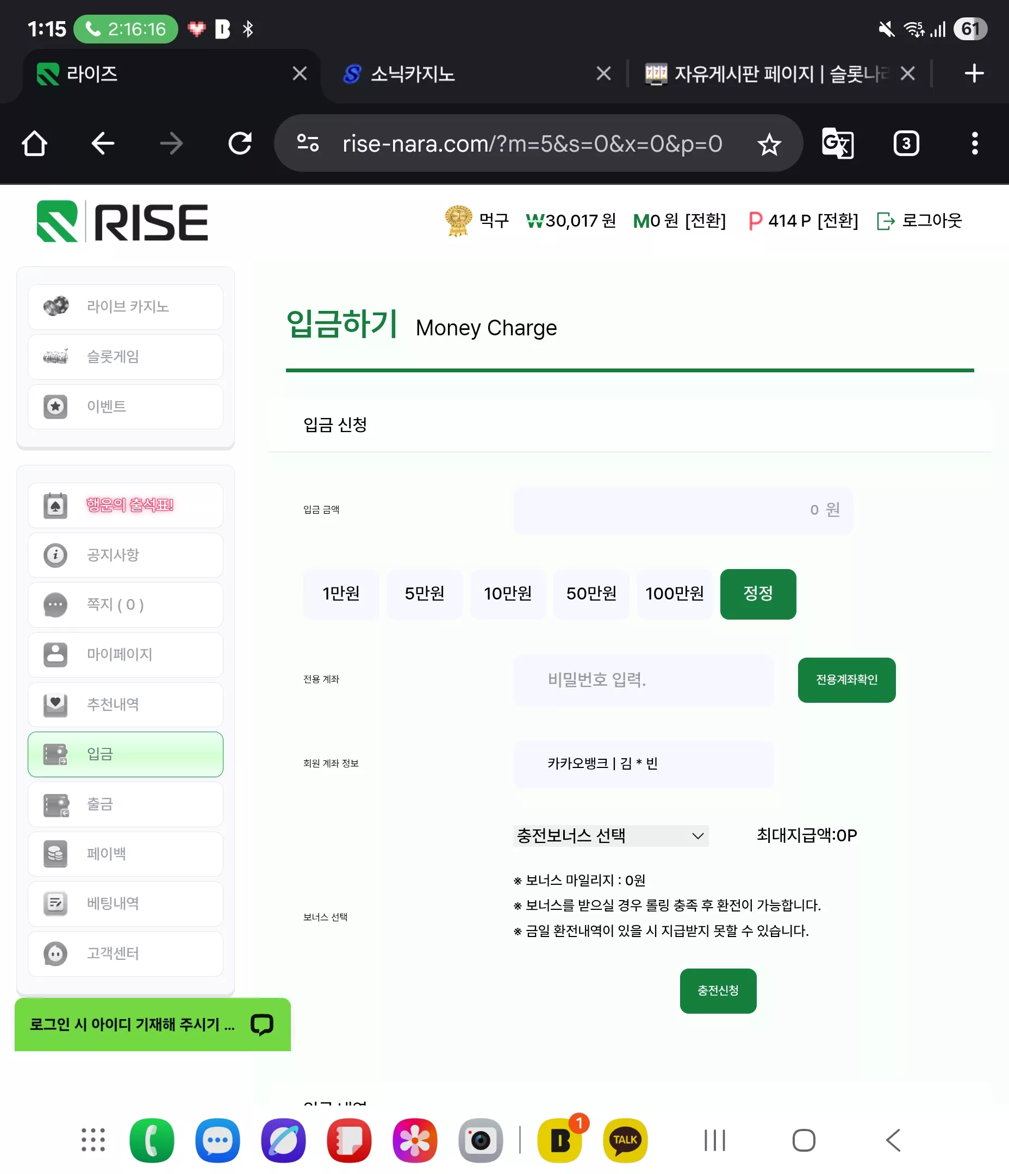Focus the 비밀번호 입력 field
The height and width of the screenshot is (1174, 1009).
point(643,679)
